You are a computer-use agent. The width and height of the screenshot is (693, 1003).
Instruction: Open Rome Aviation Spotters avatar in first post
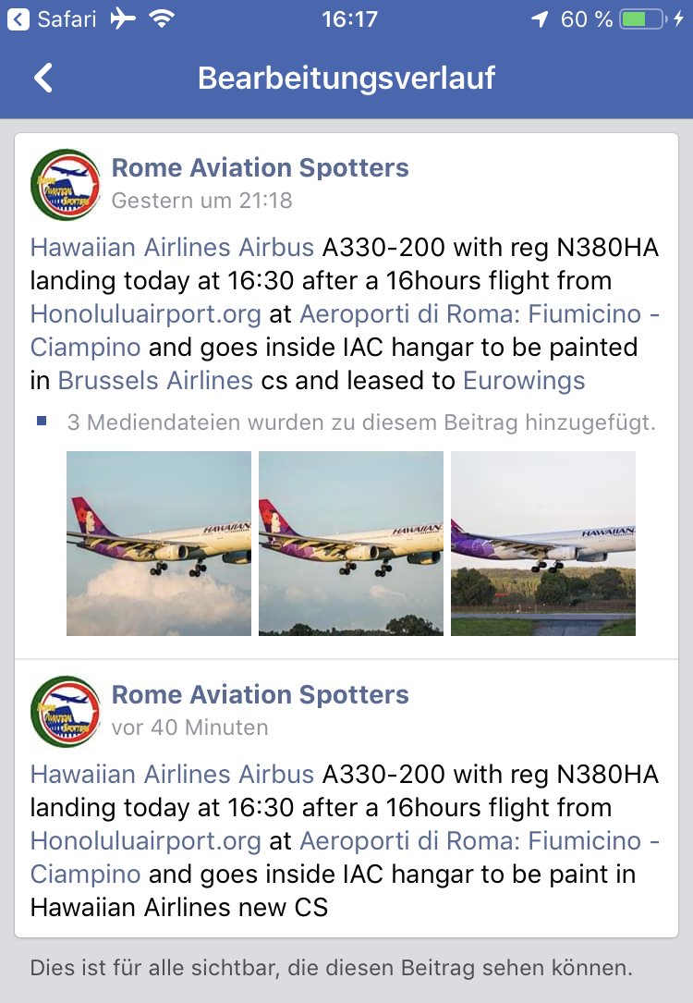click(x=66, y=184)
